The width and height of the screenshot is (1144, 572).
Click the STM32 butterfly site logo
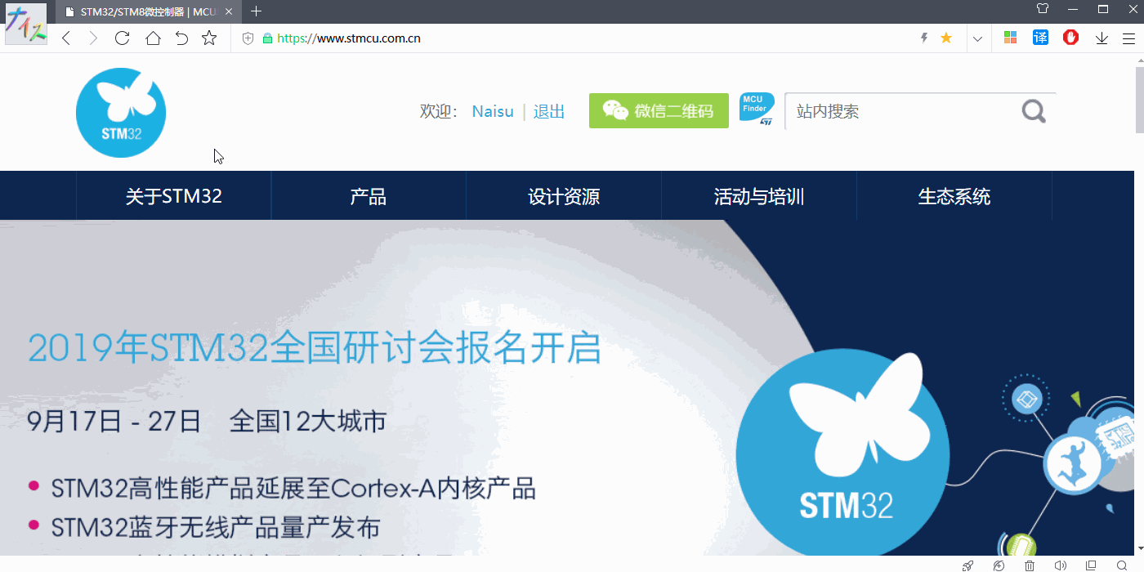tap(121, 113)
